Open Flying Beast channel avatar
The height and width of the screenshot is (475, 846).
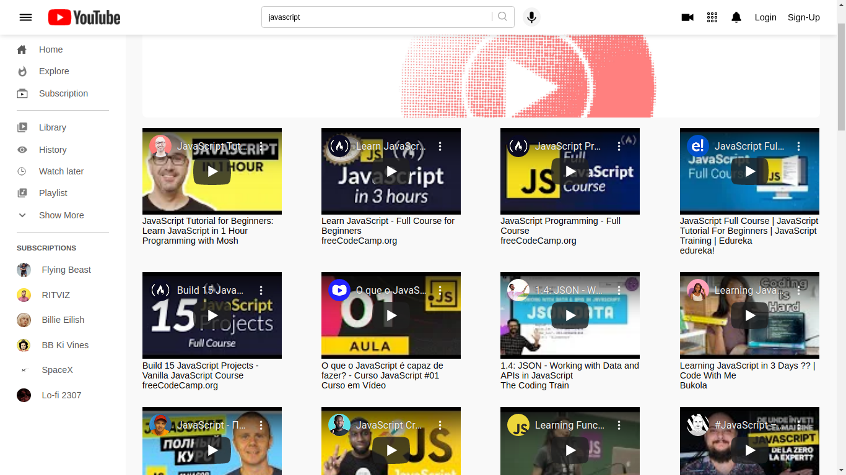(24, 270)
